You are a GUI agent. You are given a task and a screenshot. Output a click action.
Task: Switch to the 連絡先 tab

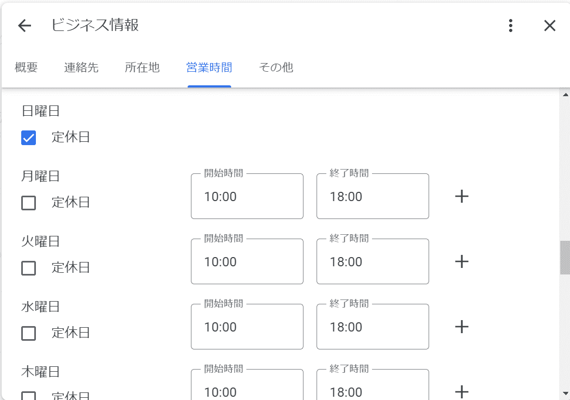(81, 67)
